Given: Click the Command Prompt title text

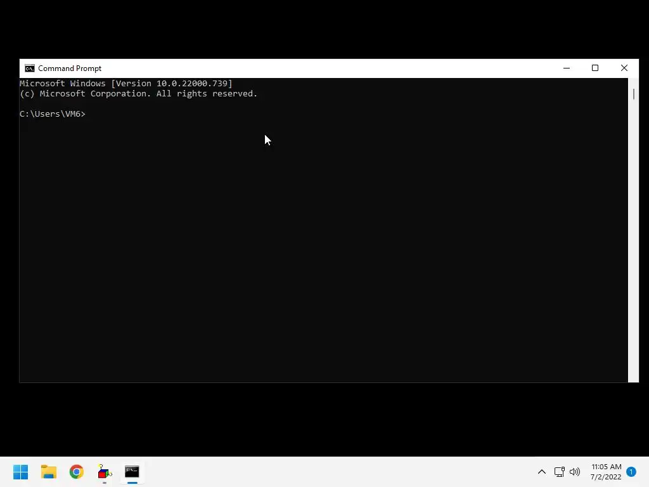Looking at the screenshot, I should point(70,68).
